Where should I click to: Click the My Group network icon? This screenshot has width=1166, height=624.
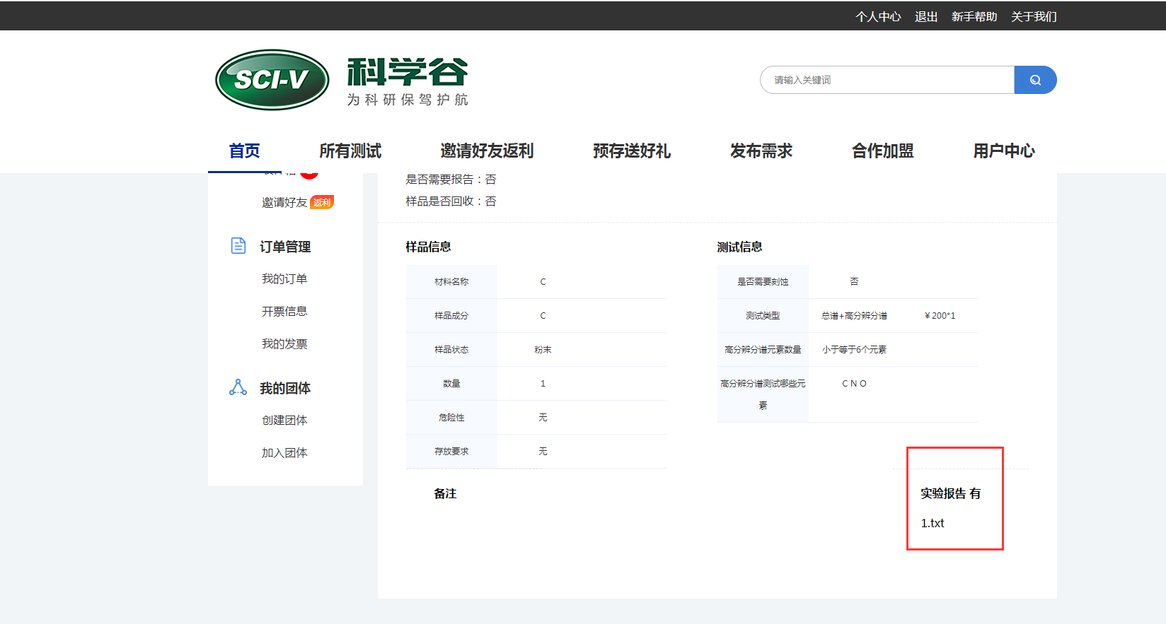[x=238, y=387]
